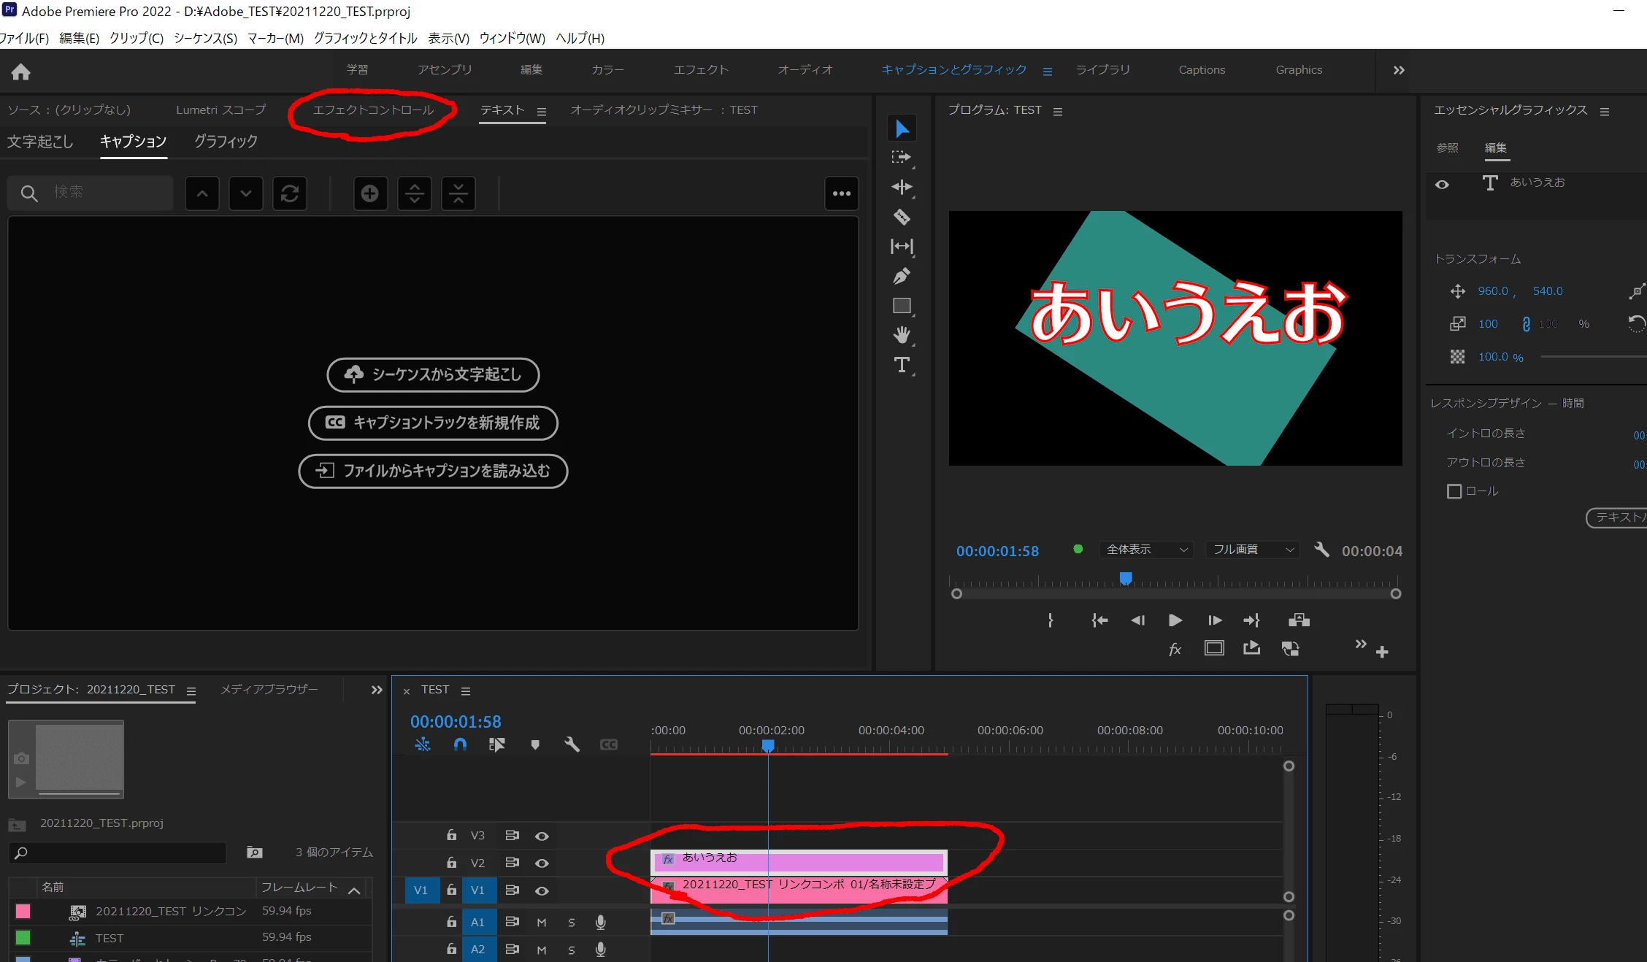Image resolution: width=1647 pixels, height=962 pixels.
Task: Select the Rectangle tool
Action: 902,306
